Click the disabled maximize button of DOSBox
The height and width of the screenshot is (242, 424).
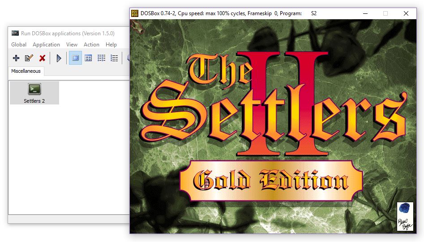coord(385,13)
